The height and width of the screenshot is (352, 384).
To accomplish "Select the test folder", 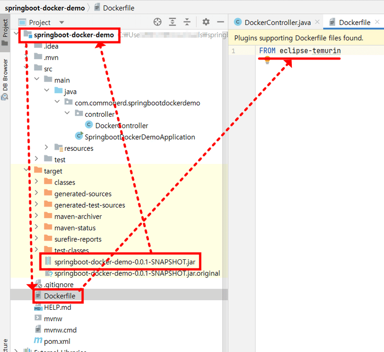I will pos(60,160).
